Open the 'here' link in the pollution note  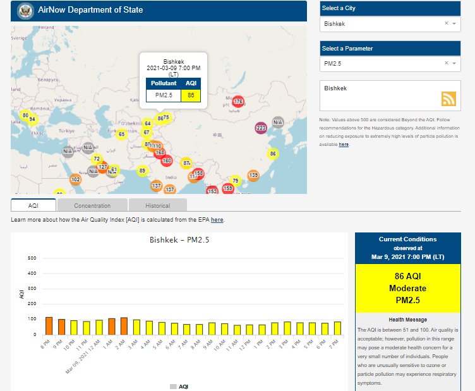coord(344,145)
